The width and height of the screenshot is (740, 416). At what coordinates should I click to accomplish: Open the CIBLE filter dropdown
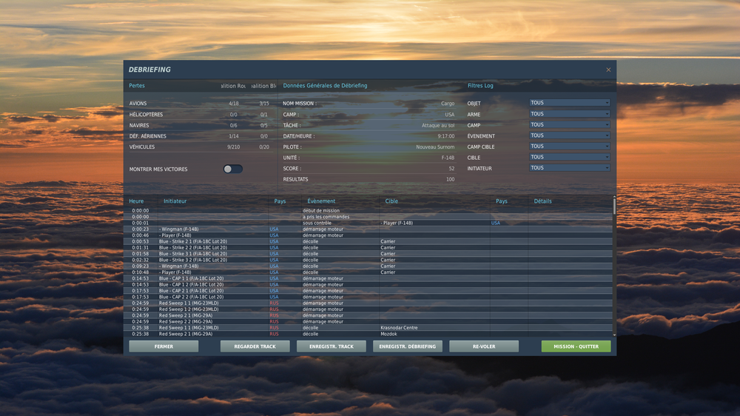coord(570,157)
